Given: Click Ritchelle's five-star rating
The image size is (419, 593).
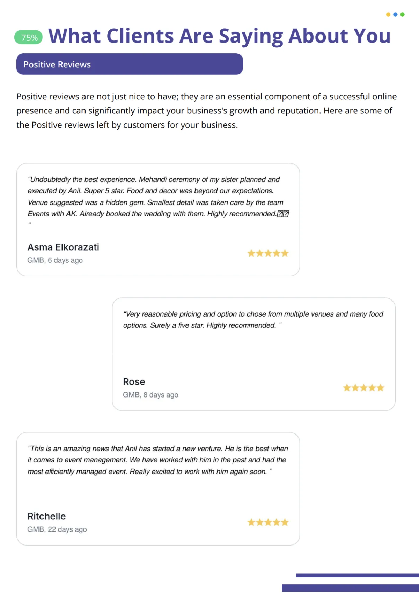Looking at the screenshot, I should pyautogui.click(x=268, y=522).
